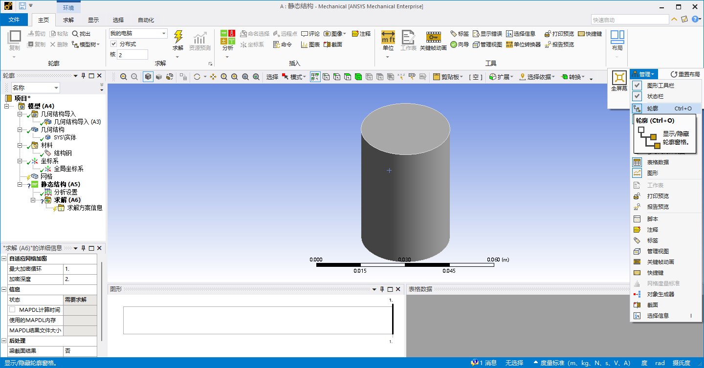Click Show Errors in the ribbon
704x368 pixels.
pos(487,34)
